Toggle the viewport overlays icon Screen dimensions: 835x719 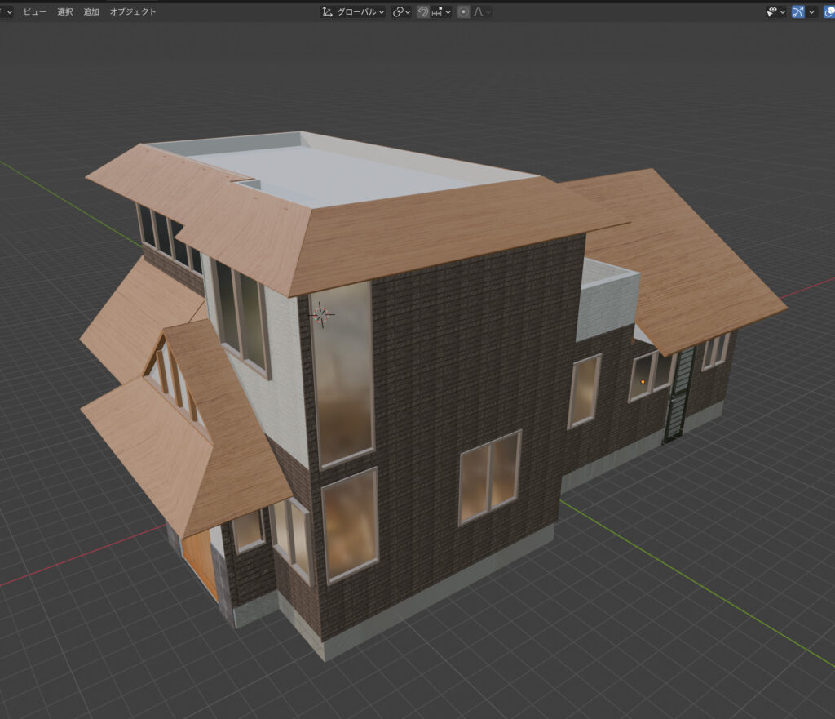coord(829,12)
